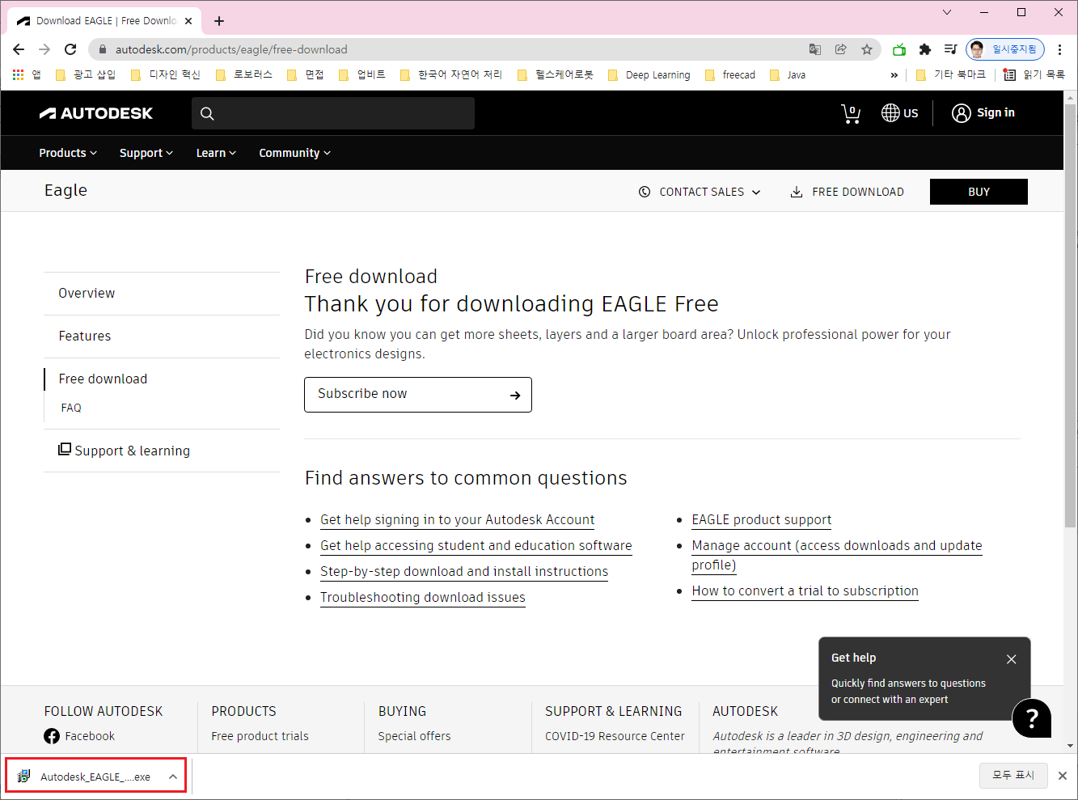Expand the Support menu
The width and height of the screenshot is (1078, 800).
[x=146, y=153]
